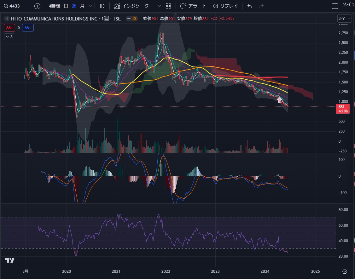Click the 2,750 price scale label
The width and height of the screenshot is (355, 279).
(343, 33)
